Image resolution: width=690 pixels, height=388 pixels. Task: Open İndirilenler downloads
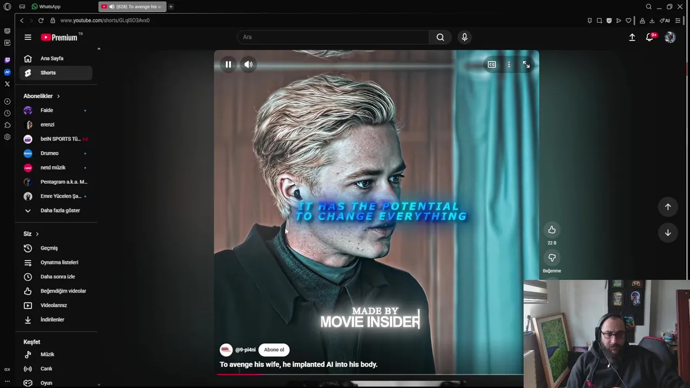click(x=56, y=320)
